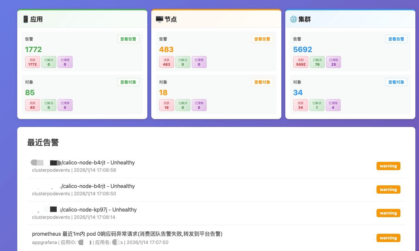419x251 pixels.
Task: Click the globe icon beside 集群 header
Action: 293,19
